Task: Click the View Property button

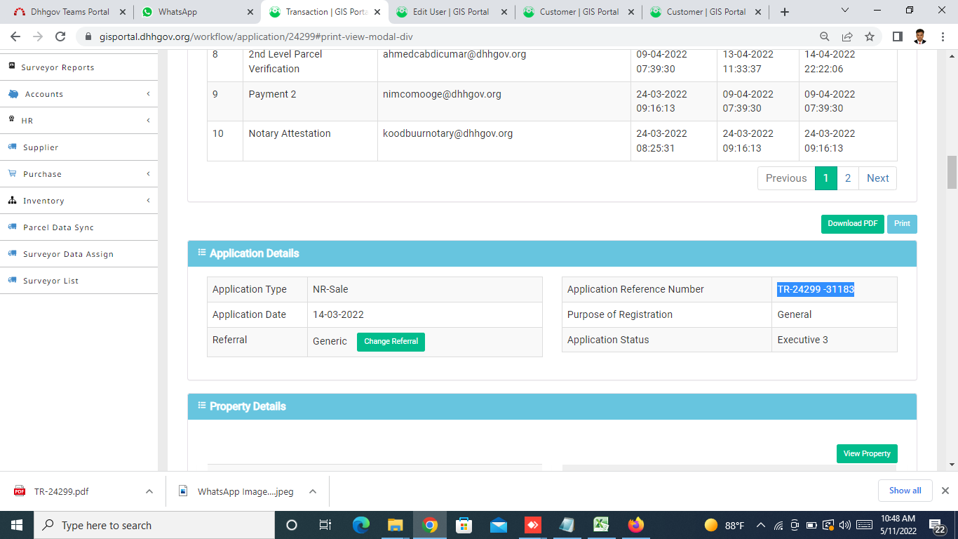Action: pyautogui.click(x=867, y=453)
